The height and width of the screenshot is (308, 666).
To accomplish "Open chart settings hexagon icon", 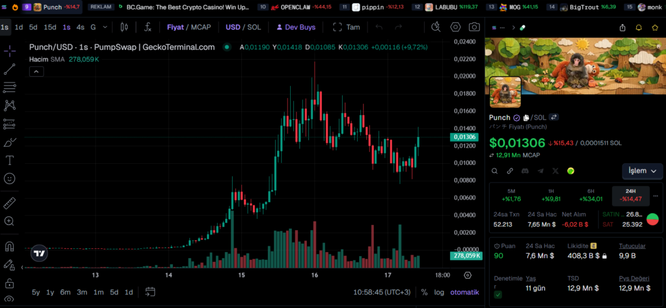I will pos(455,27).
